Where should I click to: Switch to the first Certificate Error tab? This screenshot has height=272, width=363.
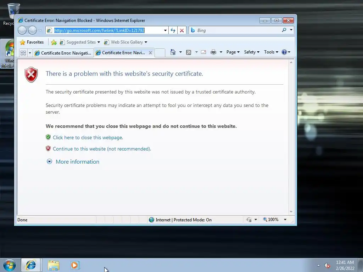63,53
